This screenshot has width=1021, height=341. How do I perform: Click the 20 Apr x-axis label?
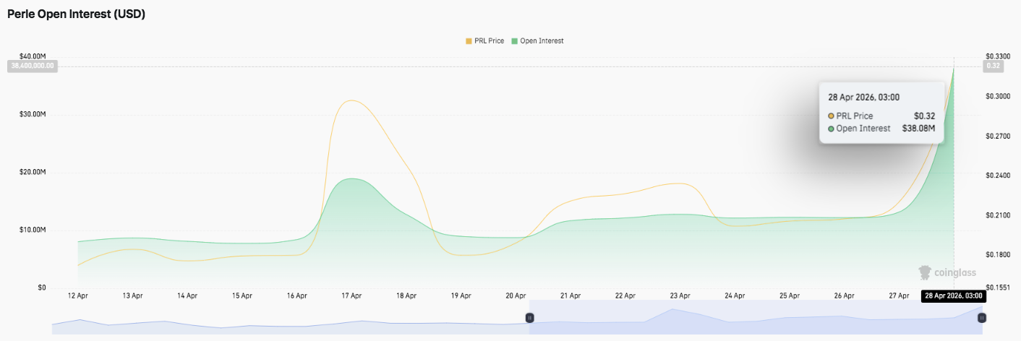(516, 295)
